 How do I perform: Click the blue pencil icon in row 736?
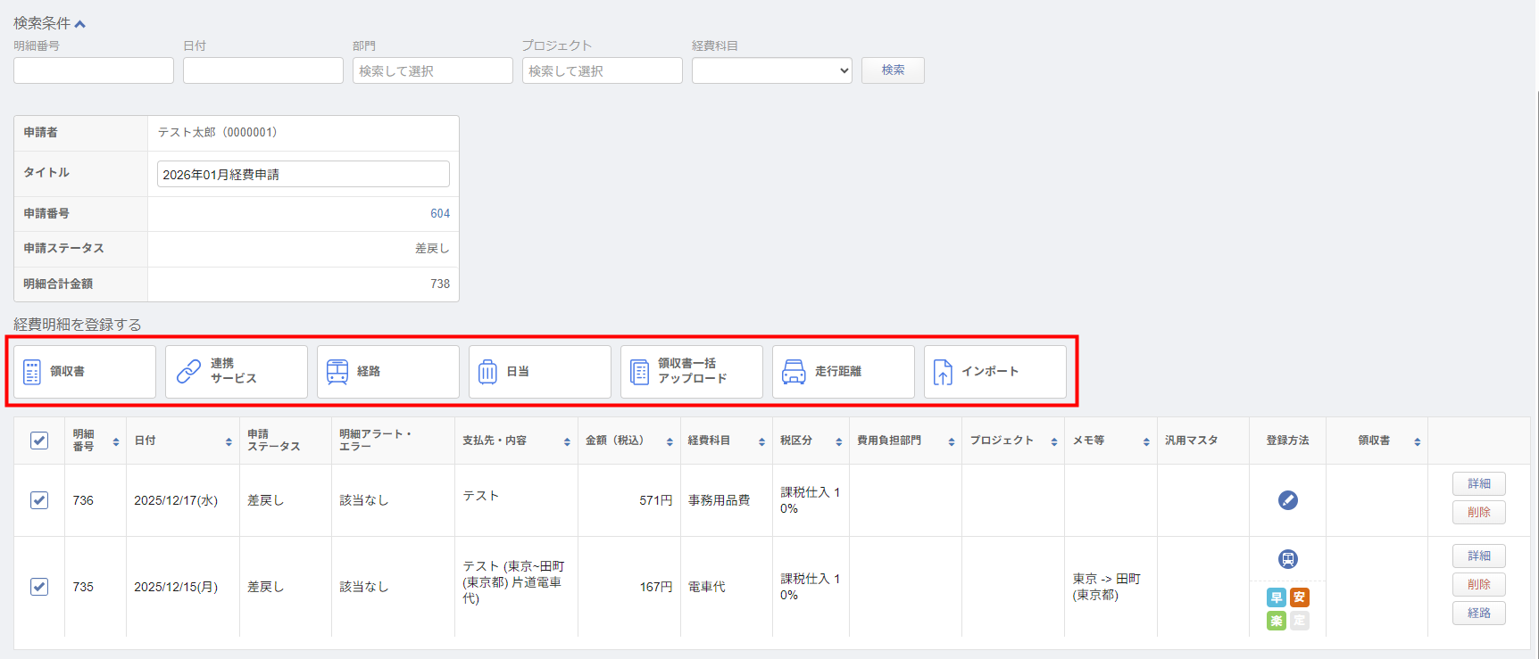click(x=1287, y=500)
